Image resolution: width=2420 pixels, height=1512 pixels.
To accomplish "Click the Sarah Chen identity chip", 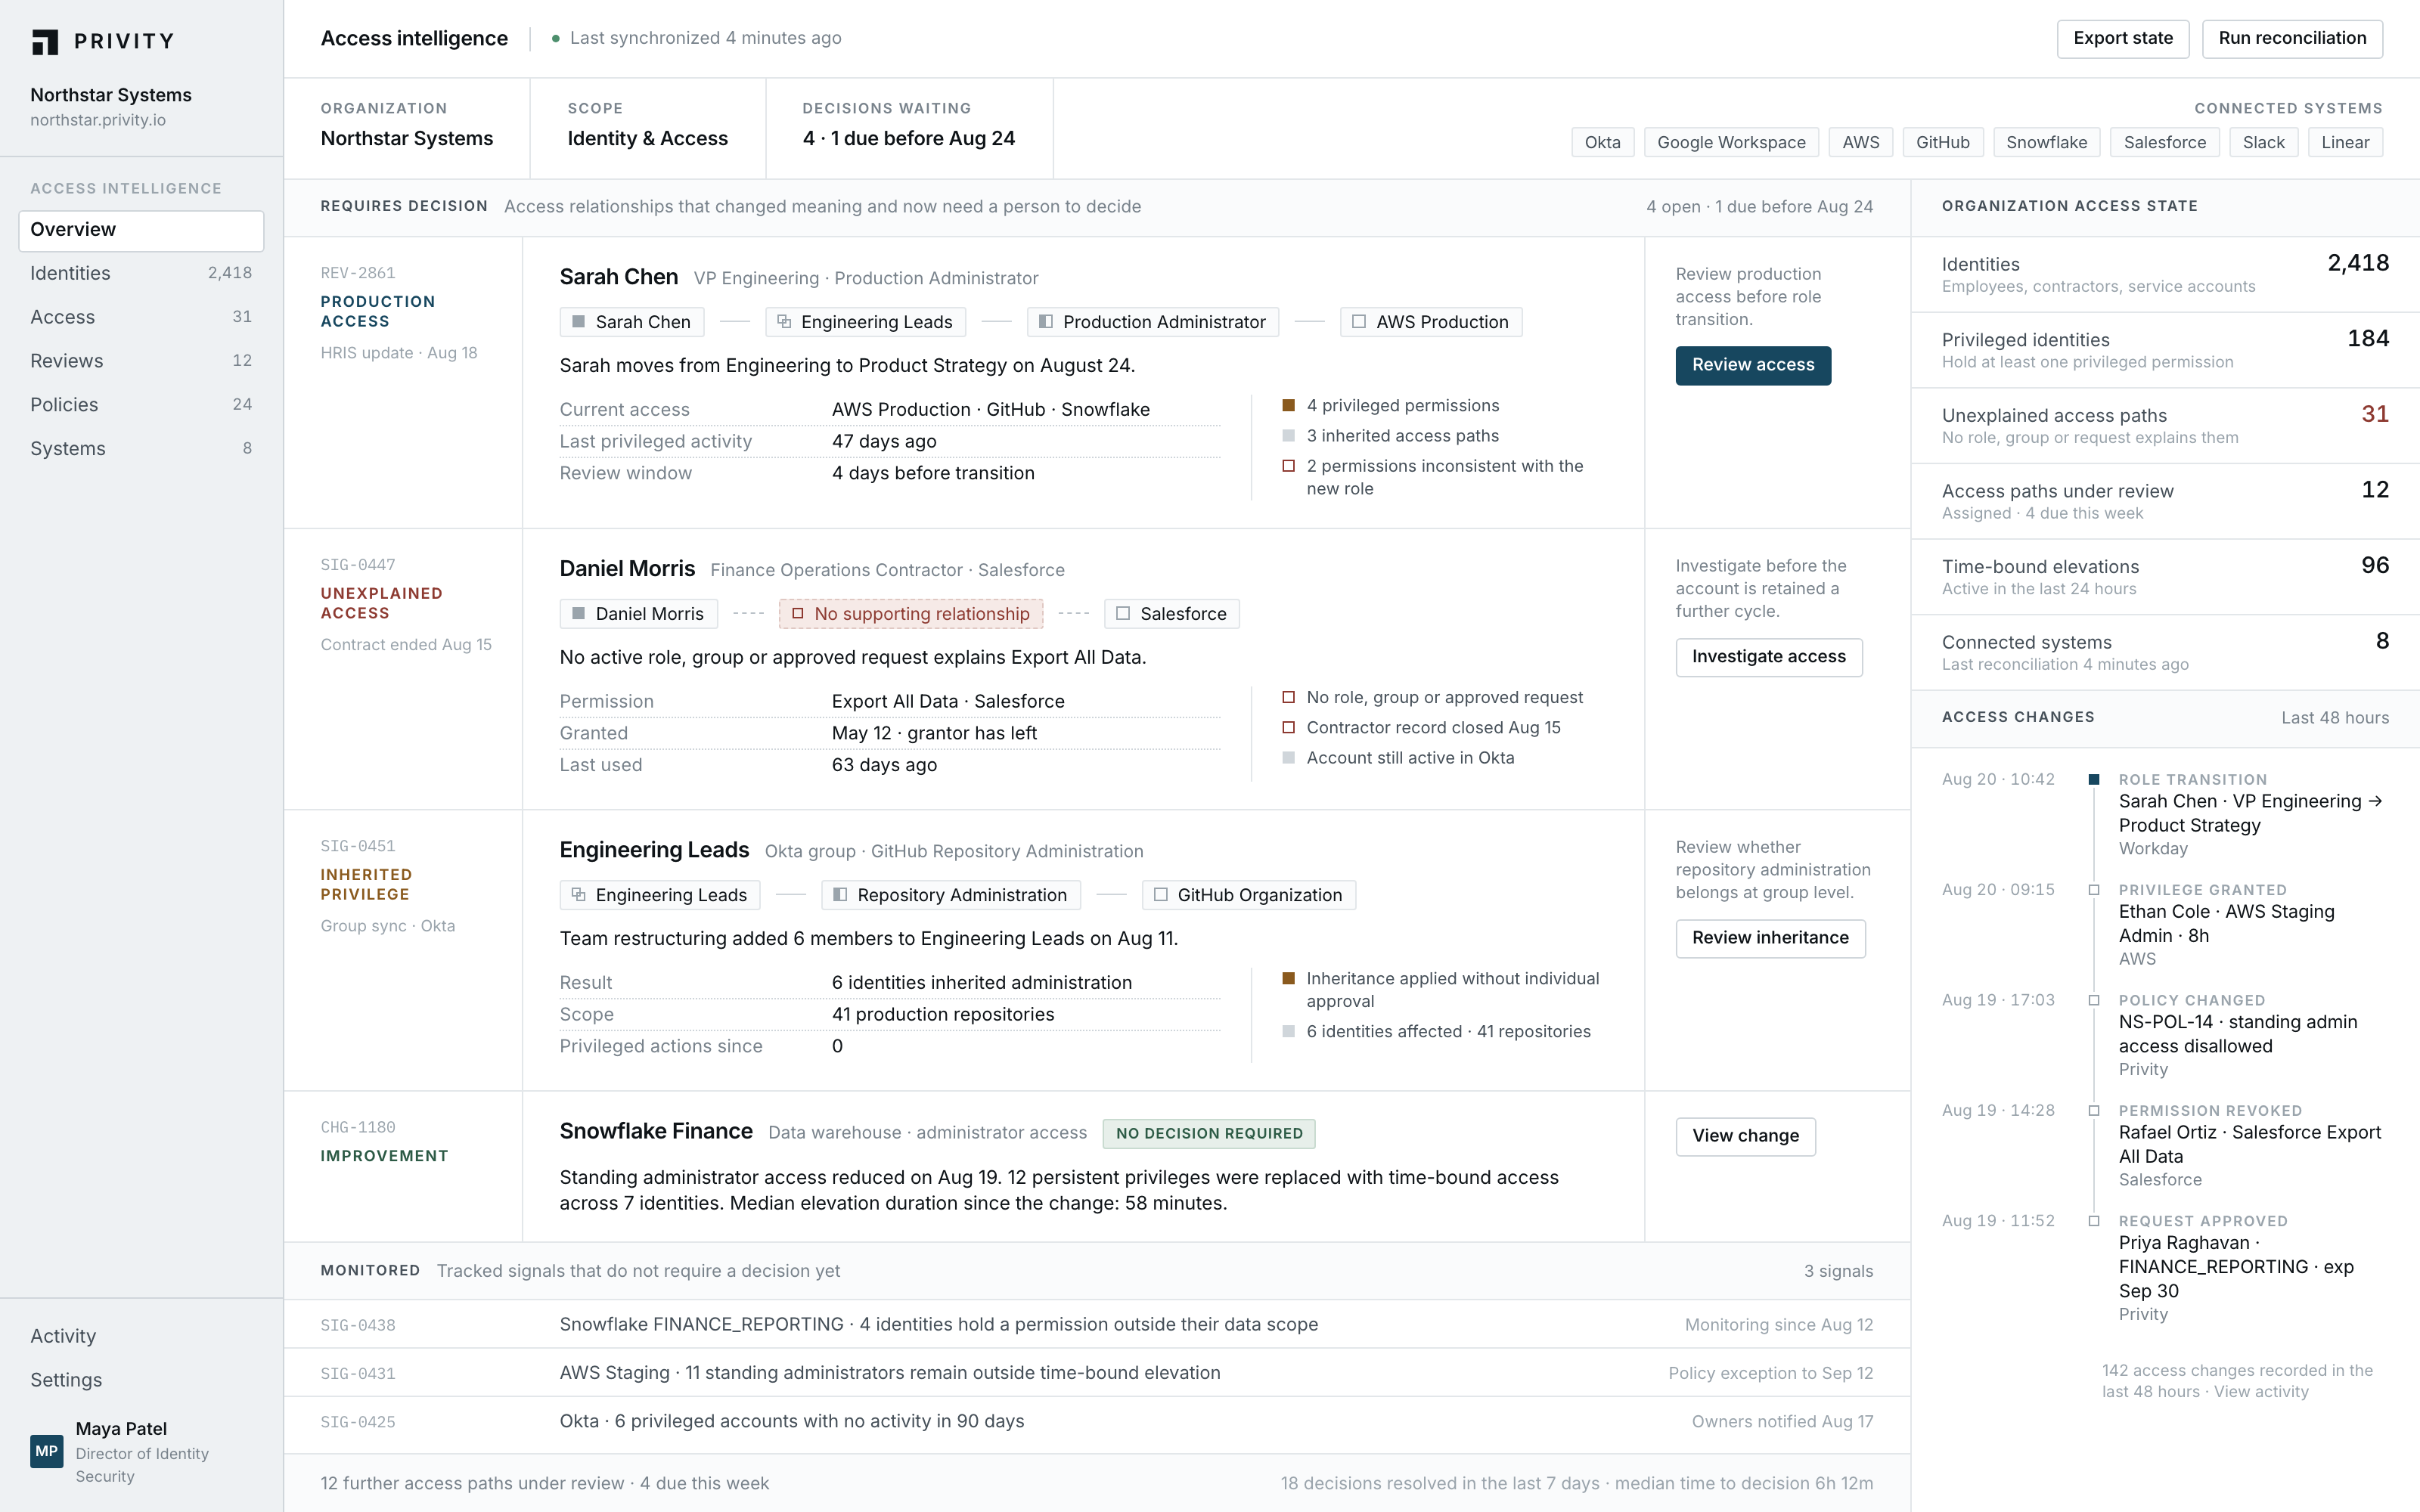I will coord(632,322).
